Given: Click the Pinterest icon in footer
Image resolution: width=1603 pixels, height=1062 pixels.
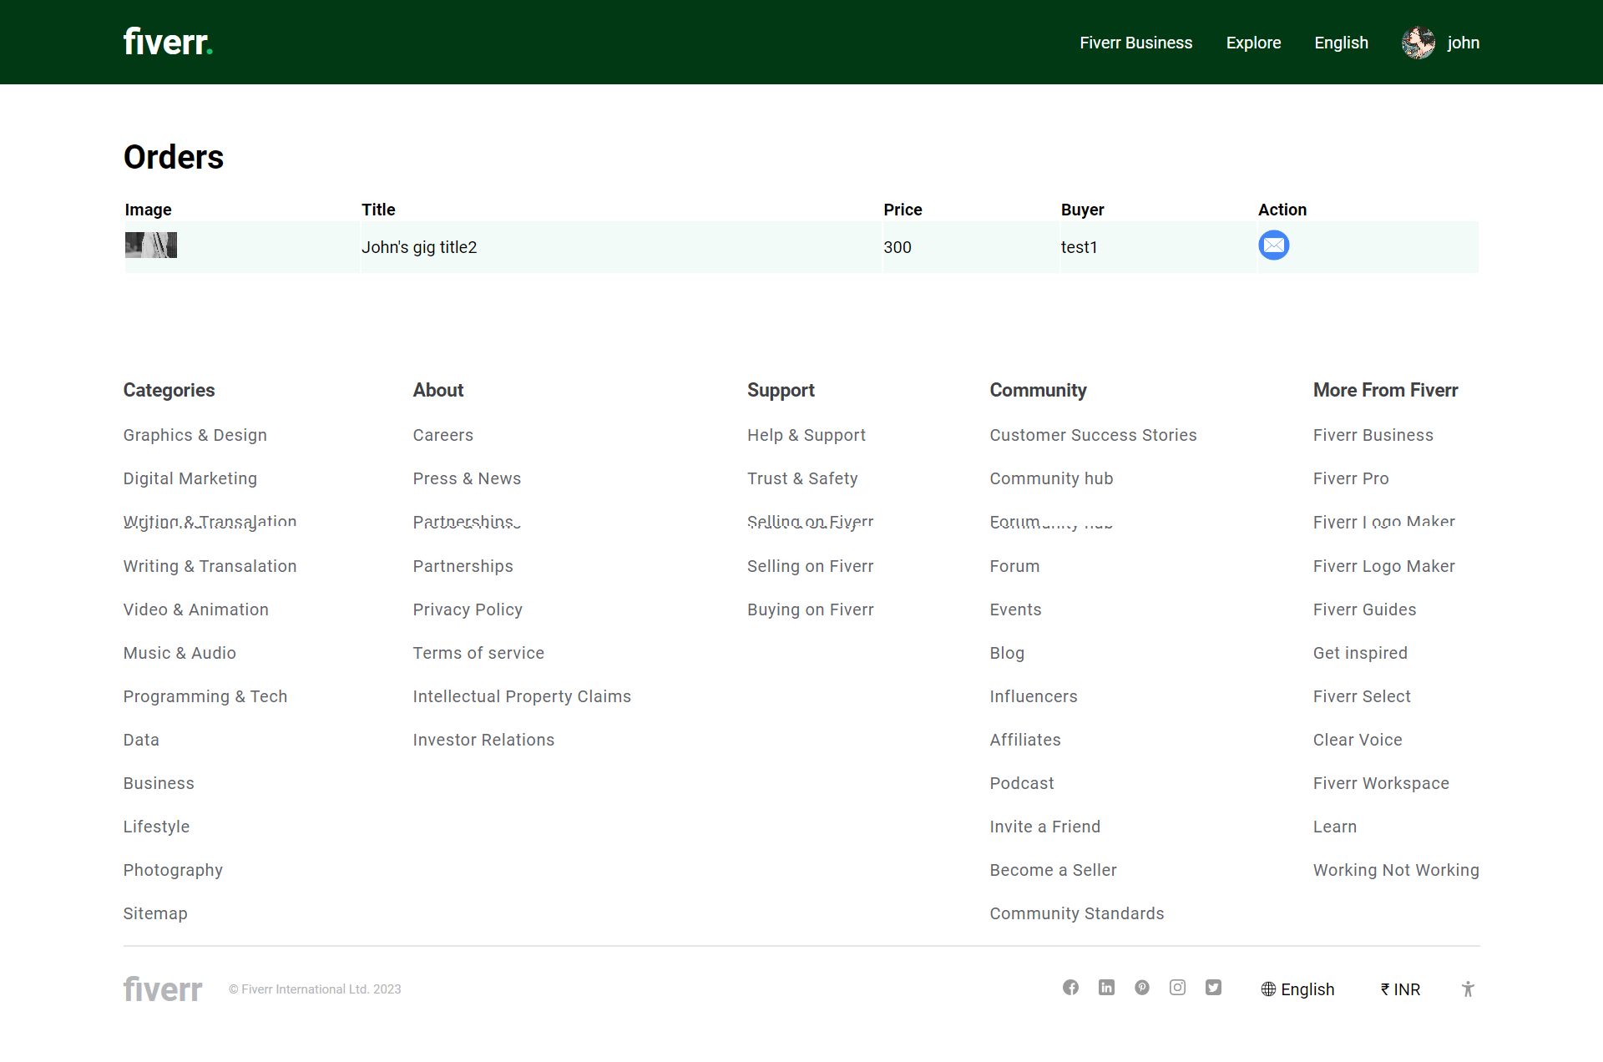Looking at the screenshot, I should coord(1142,988).
